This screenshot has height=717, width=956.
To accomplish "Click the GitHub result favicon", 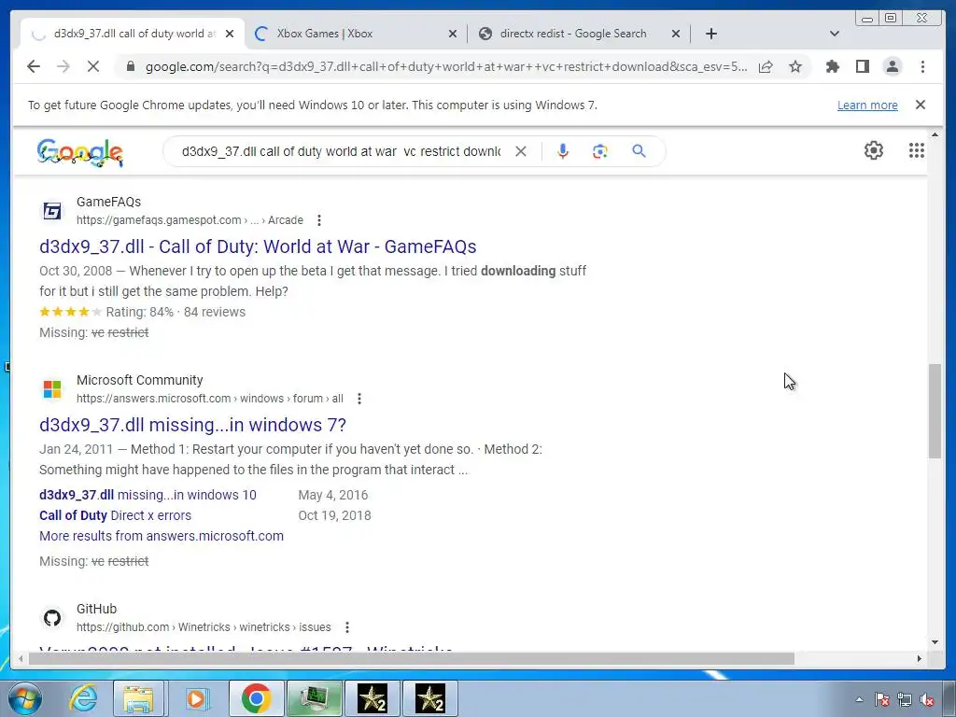I will 52,618.
